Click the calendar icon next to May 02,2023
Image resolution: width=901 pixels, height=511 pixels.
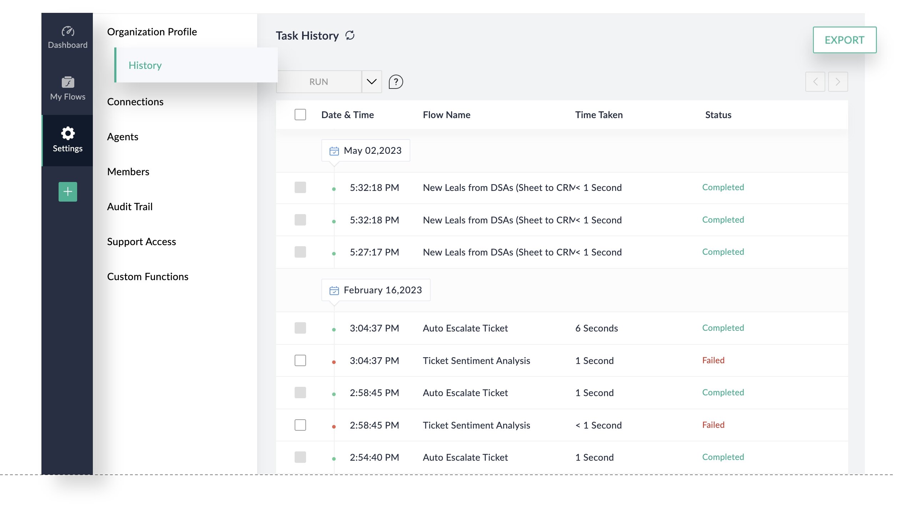click(x=334, y=150)
